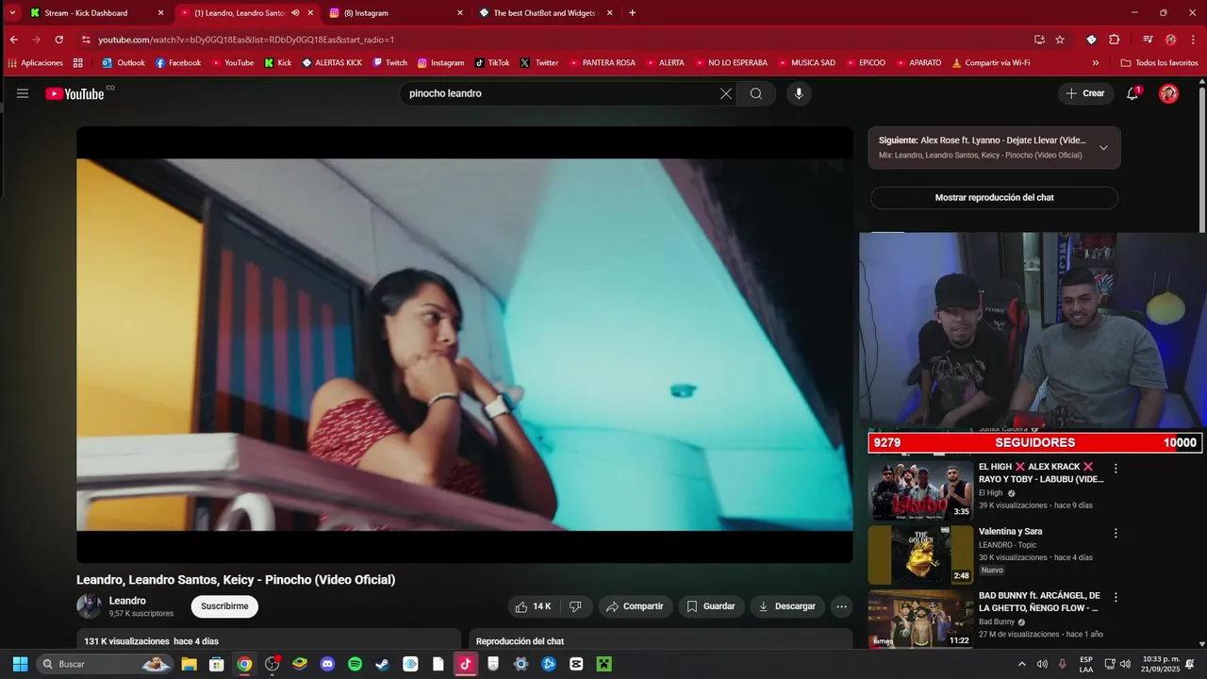Open Minecraft icon in taskbar
This screenshot has height=679, width=1207.
pos(603,664)
